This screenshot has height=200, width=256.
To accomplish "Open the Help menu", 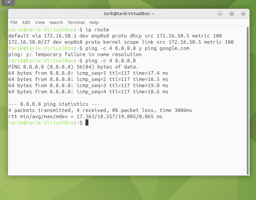I will click(x=94, y=22).
